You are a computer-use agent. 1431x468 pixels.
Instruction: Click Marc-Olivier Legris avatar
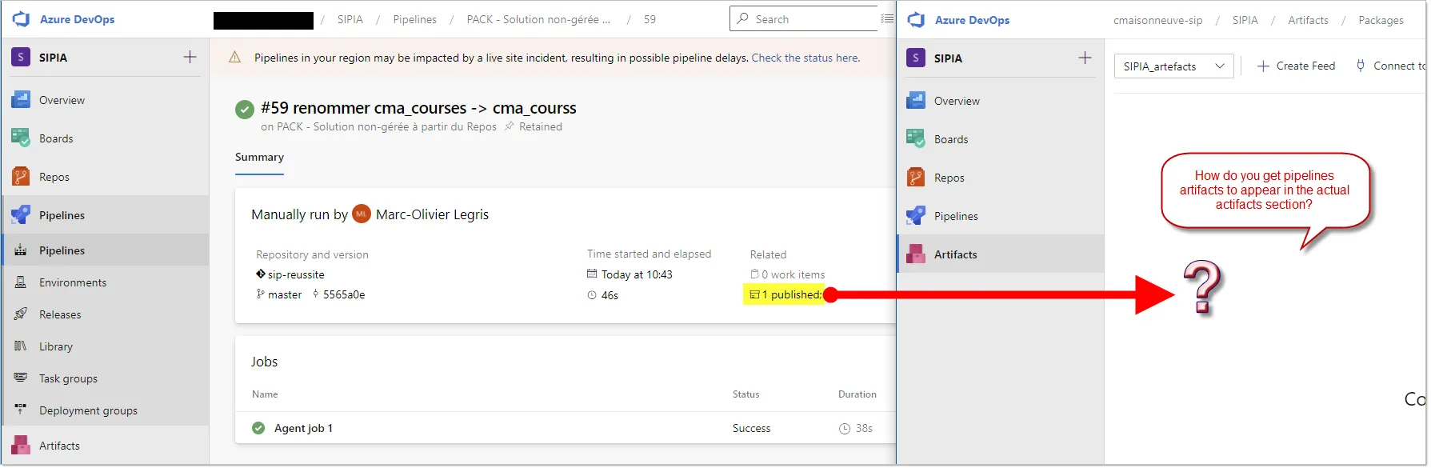(x=362, y=214)
